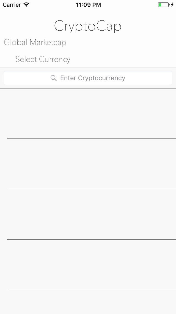Click the separator below the fourth row
Viewport: 176px width, 314px height.
(91, 290)
